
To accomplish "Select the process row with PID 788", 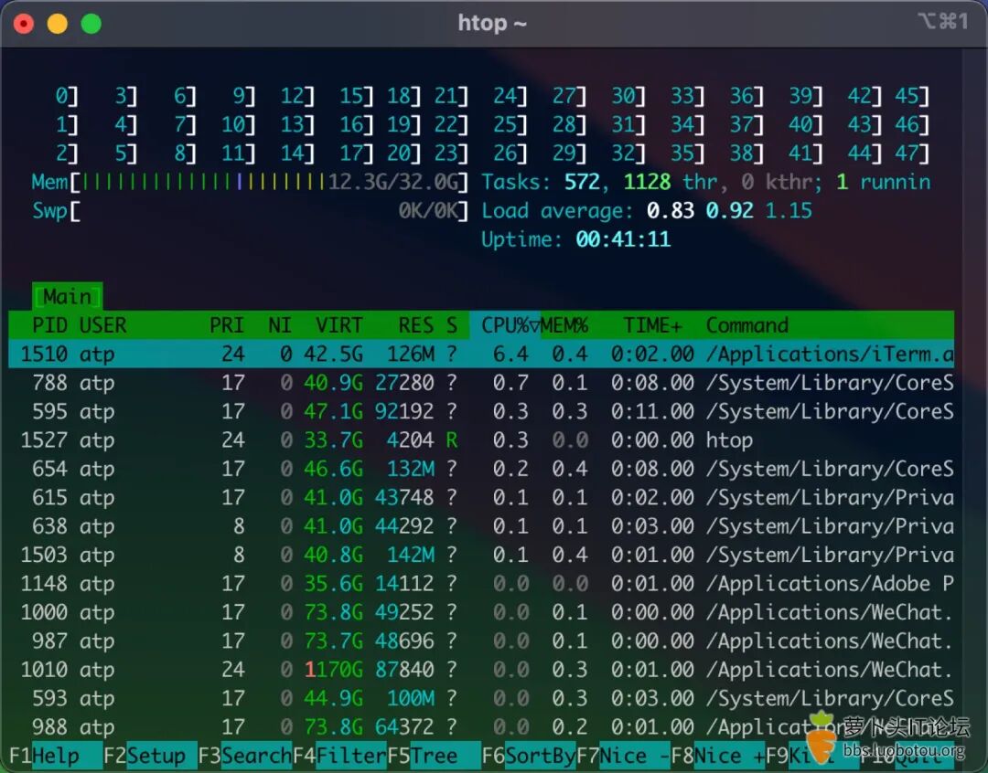I will pyautogui.click(x=481, y=382).
